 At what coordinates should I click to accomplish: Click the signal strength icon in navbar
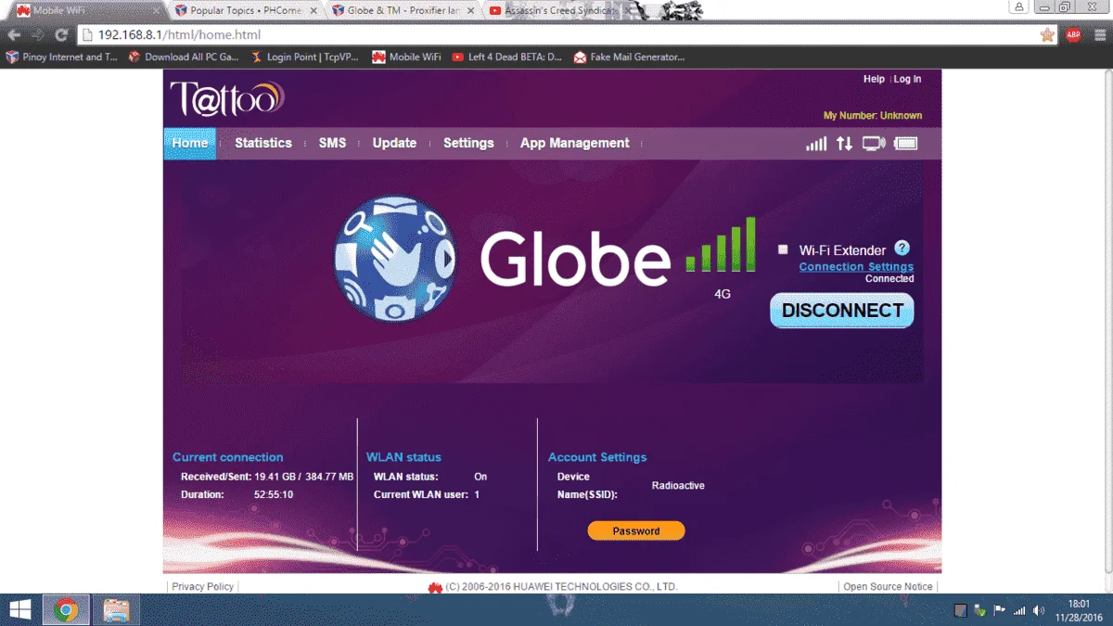click(816, 144)
